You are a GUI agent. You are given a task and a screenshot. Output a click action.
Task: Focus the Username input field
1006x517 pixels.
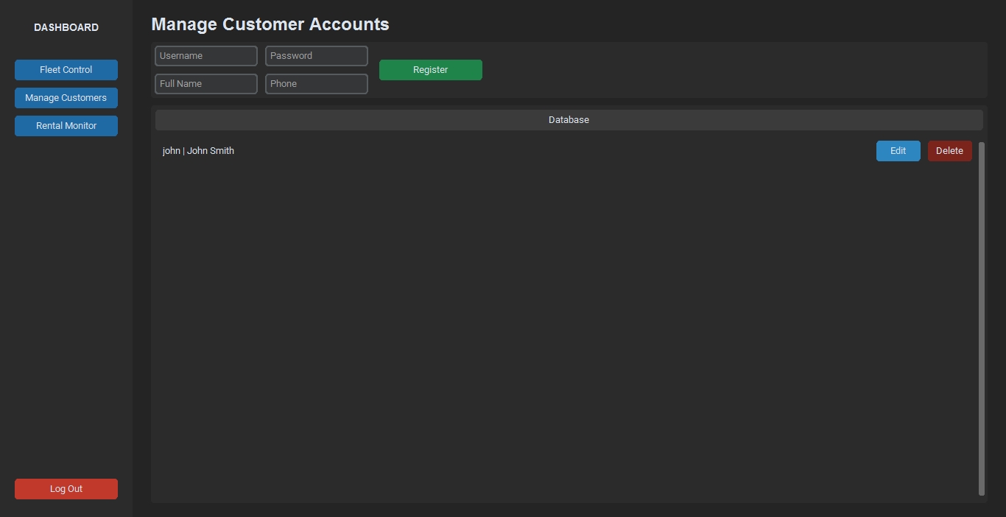point(206,56)
